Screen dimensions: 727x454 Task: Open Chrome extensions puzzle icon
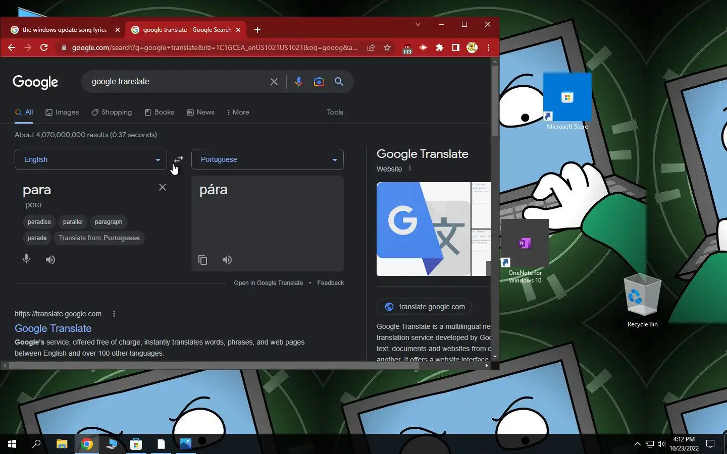point(440,47)
